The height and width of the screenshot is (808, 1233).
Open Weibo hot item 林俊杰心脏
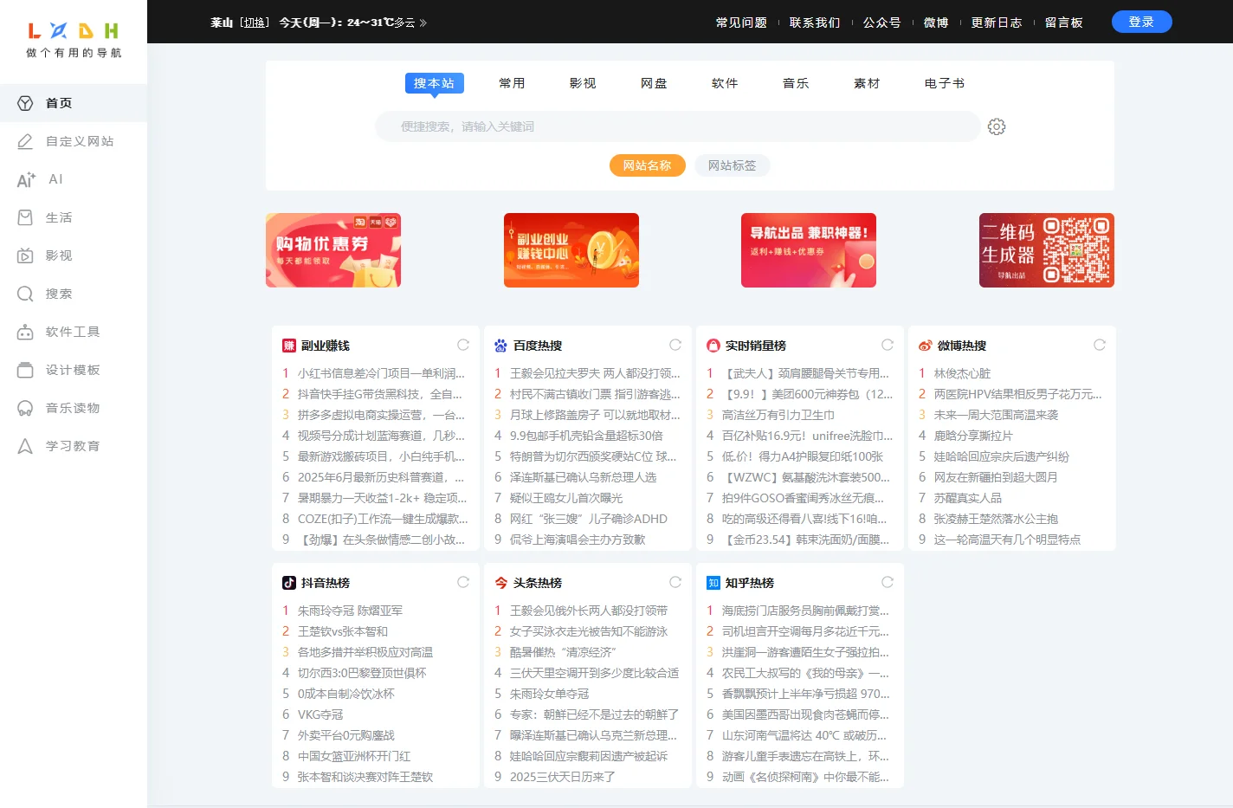pos(962,373)
